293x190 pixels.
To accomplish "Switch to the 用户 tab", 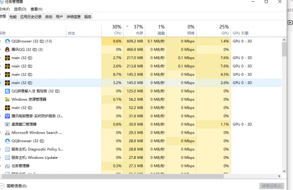I will coord(59,17).
